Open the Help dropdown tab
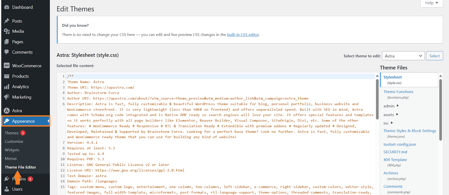Image resolution: width=449 pixels, height=195 pixels. click(x=432, y=3)
